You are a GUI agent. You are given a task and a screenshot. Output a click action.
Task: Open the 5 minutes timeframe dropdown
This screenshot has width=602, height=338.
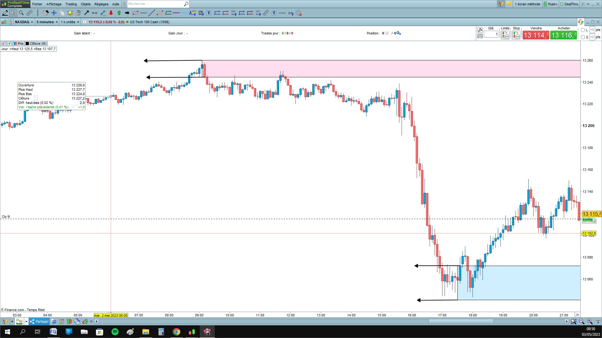tap(47, 22)
